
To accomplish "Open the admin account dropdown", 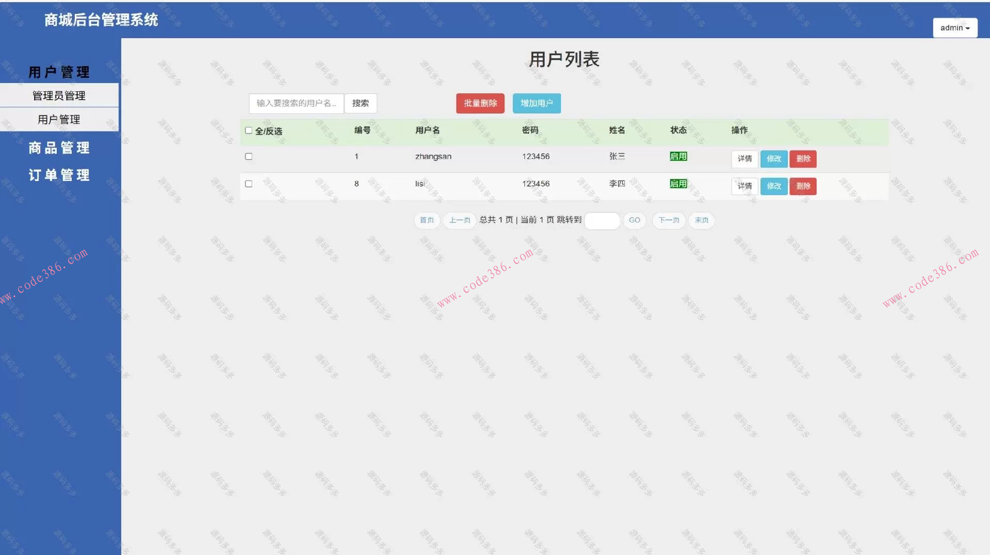I will [954, 27].
